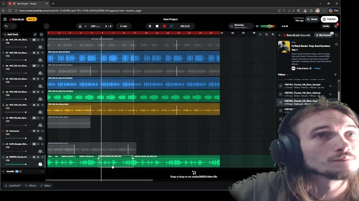Adjust the master volume slider
The image size is (359, 201).
(x=268, y=26)
